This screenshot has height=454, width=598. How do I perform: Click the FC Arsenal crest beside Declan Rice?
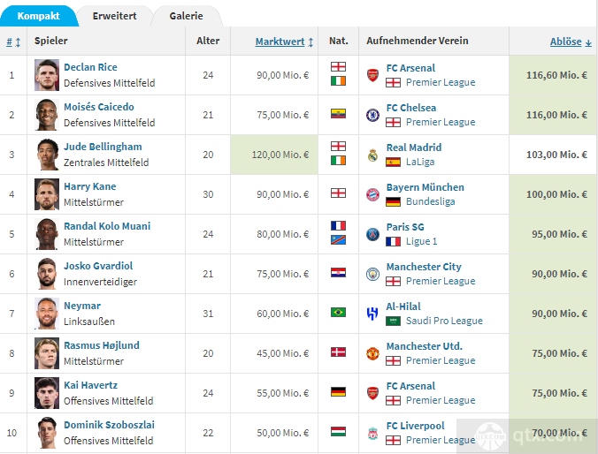pos(372,75)
